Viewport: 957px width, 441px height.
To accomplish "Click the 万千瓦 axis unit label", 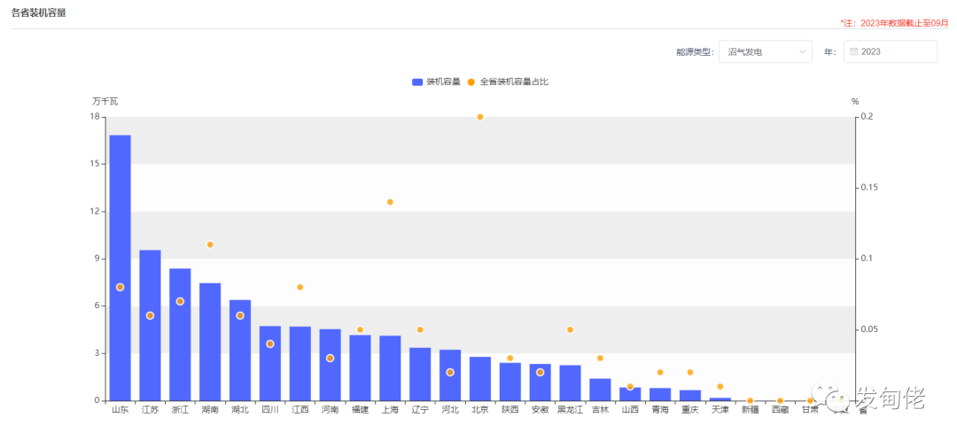I will pos(105,101).
